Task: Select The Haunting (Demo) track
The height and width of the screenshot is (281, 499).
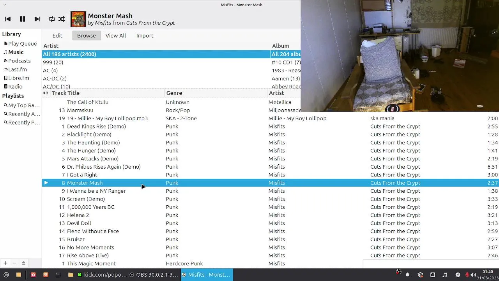Action: (93, 142)
